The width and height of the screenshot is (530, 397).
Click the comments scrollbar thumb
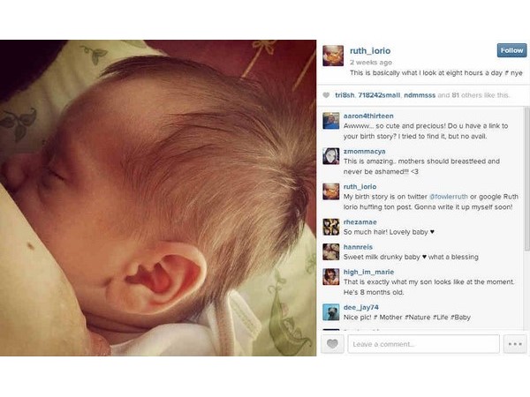tap(526, 179)
